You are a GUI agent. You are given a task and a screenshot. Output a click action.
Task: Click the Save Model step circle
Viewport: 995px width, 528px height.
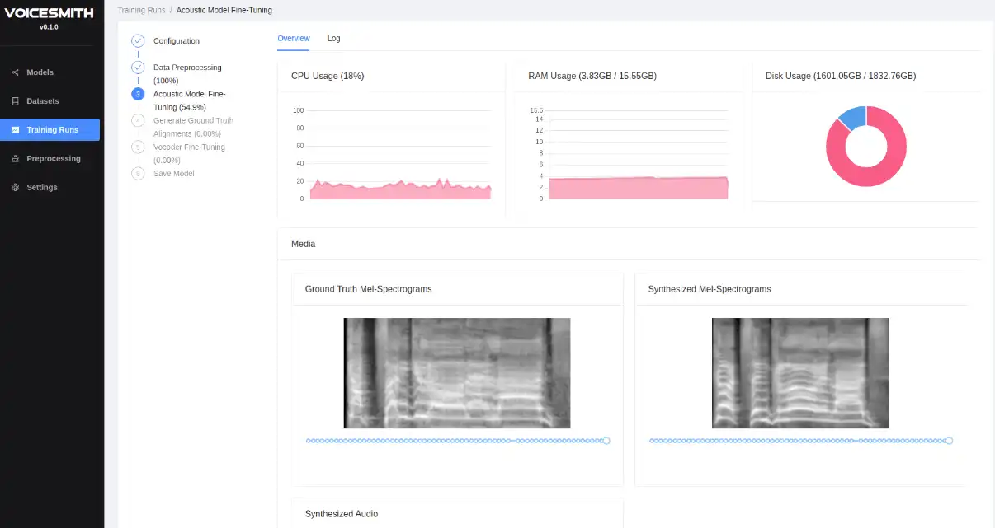[138, 173]
